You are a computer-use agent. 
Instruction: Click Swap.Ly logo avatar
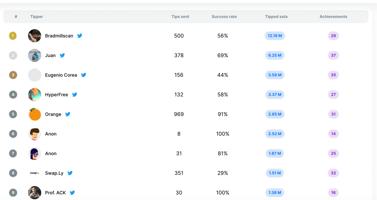35,173
